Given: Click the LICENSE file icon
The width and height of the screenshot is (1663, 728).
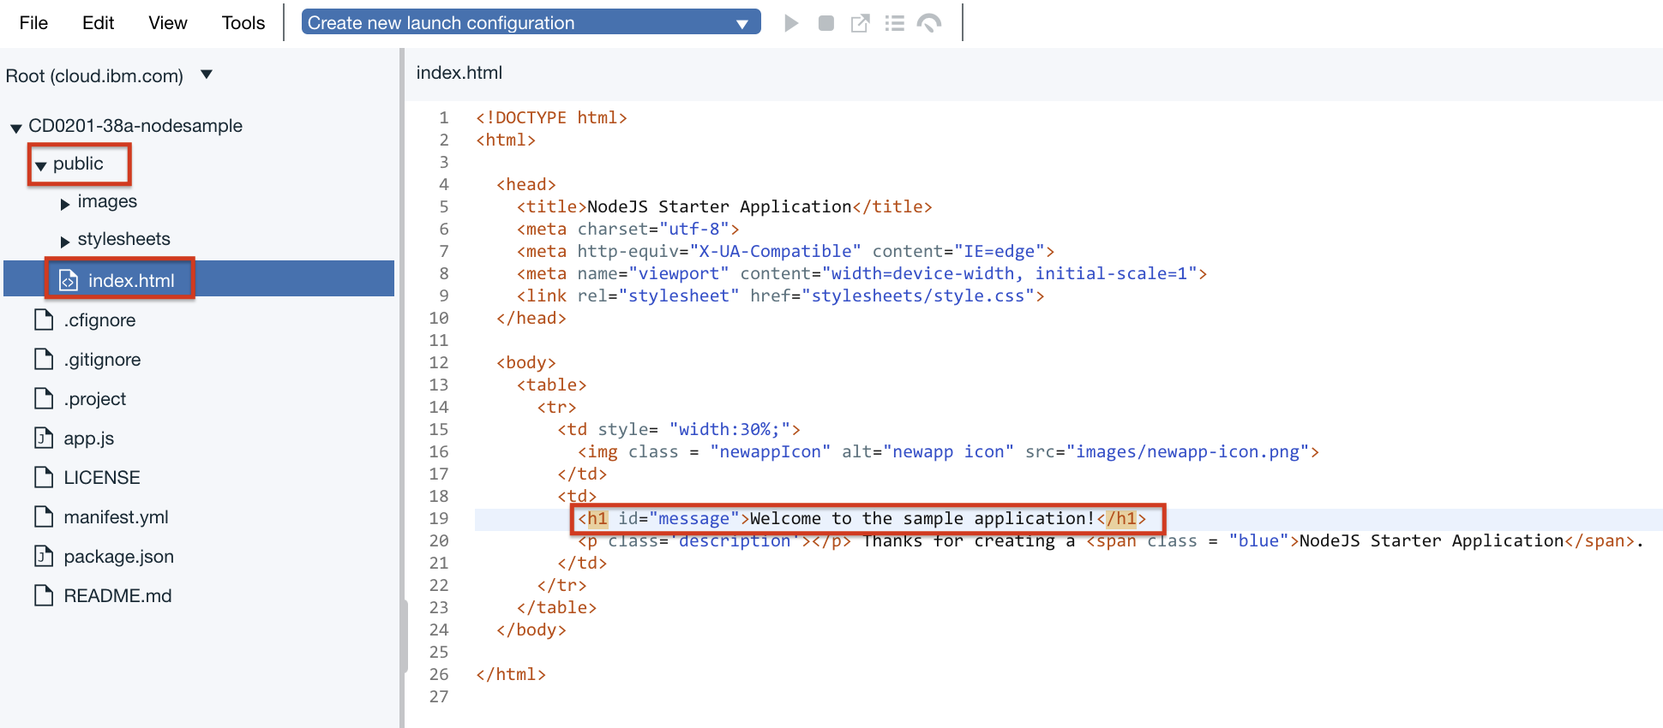Looking at the screenshot, I should (x=44, y=477).
